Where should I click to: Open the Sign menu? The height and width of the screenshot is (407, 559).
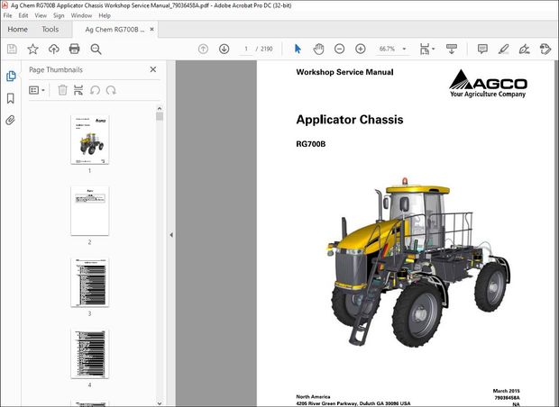tap(59, 15)
